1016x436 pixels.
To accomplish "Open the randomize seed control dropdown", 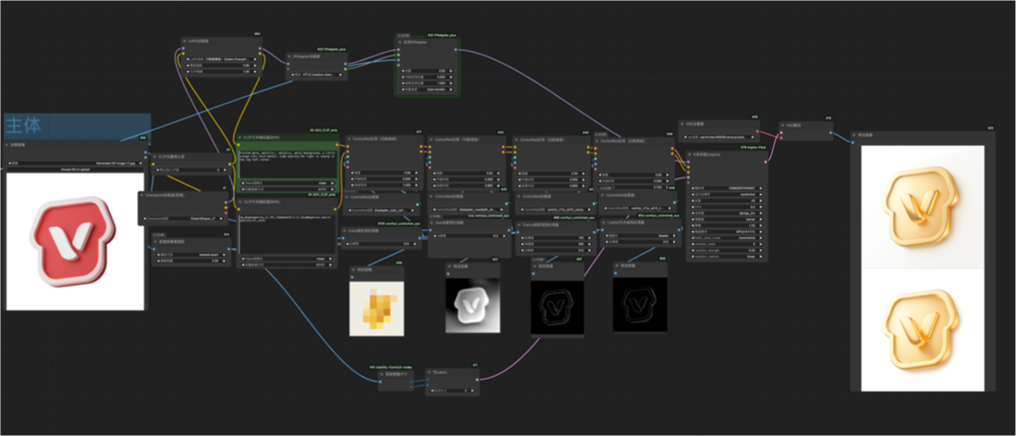I will pos(727,194).
